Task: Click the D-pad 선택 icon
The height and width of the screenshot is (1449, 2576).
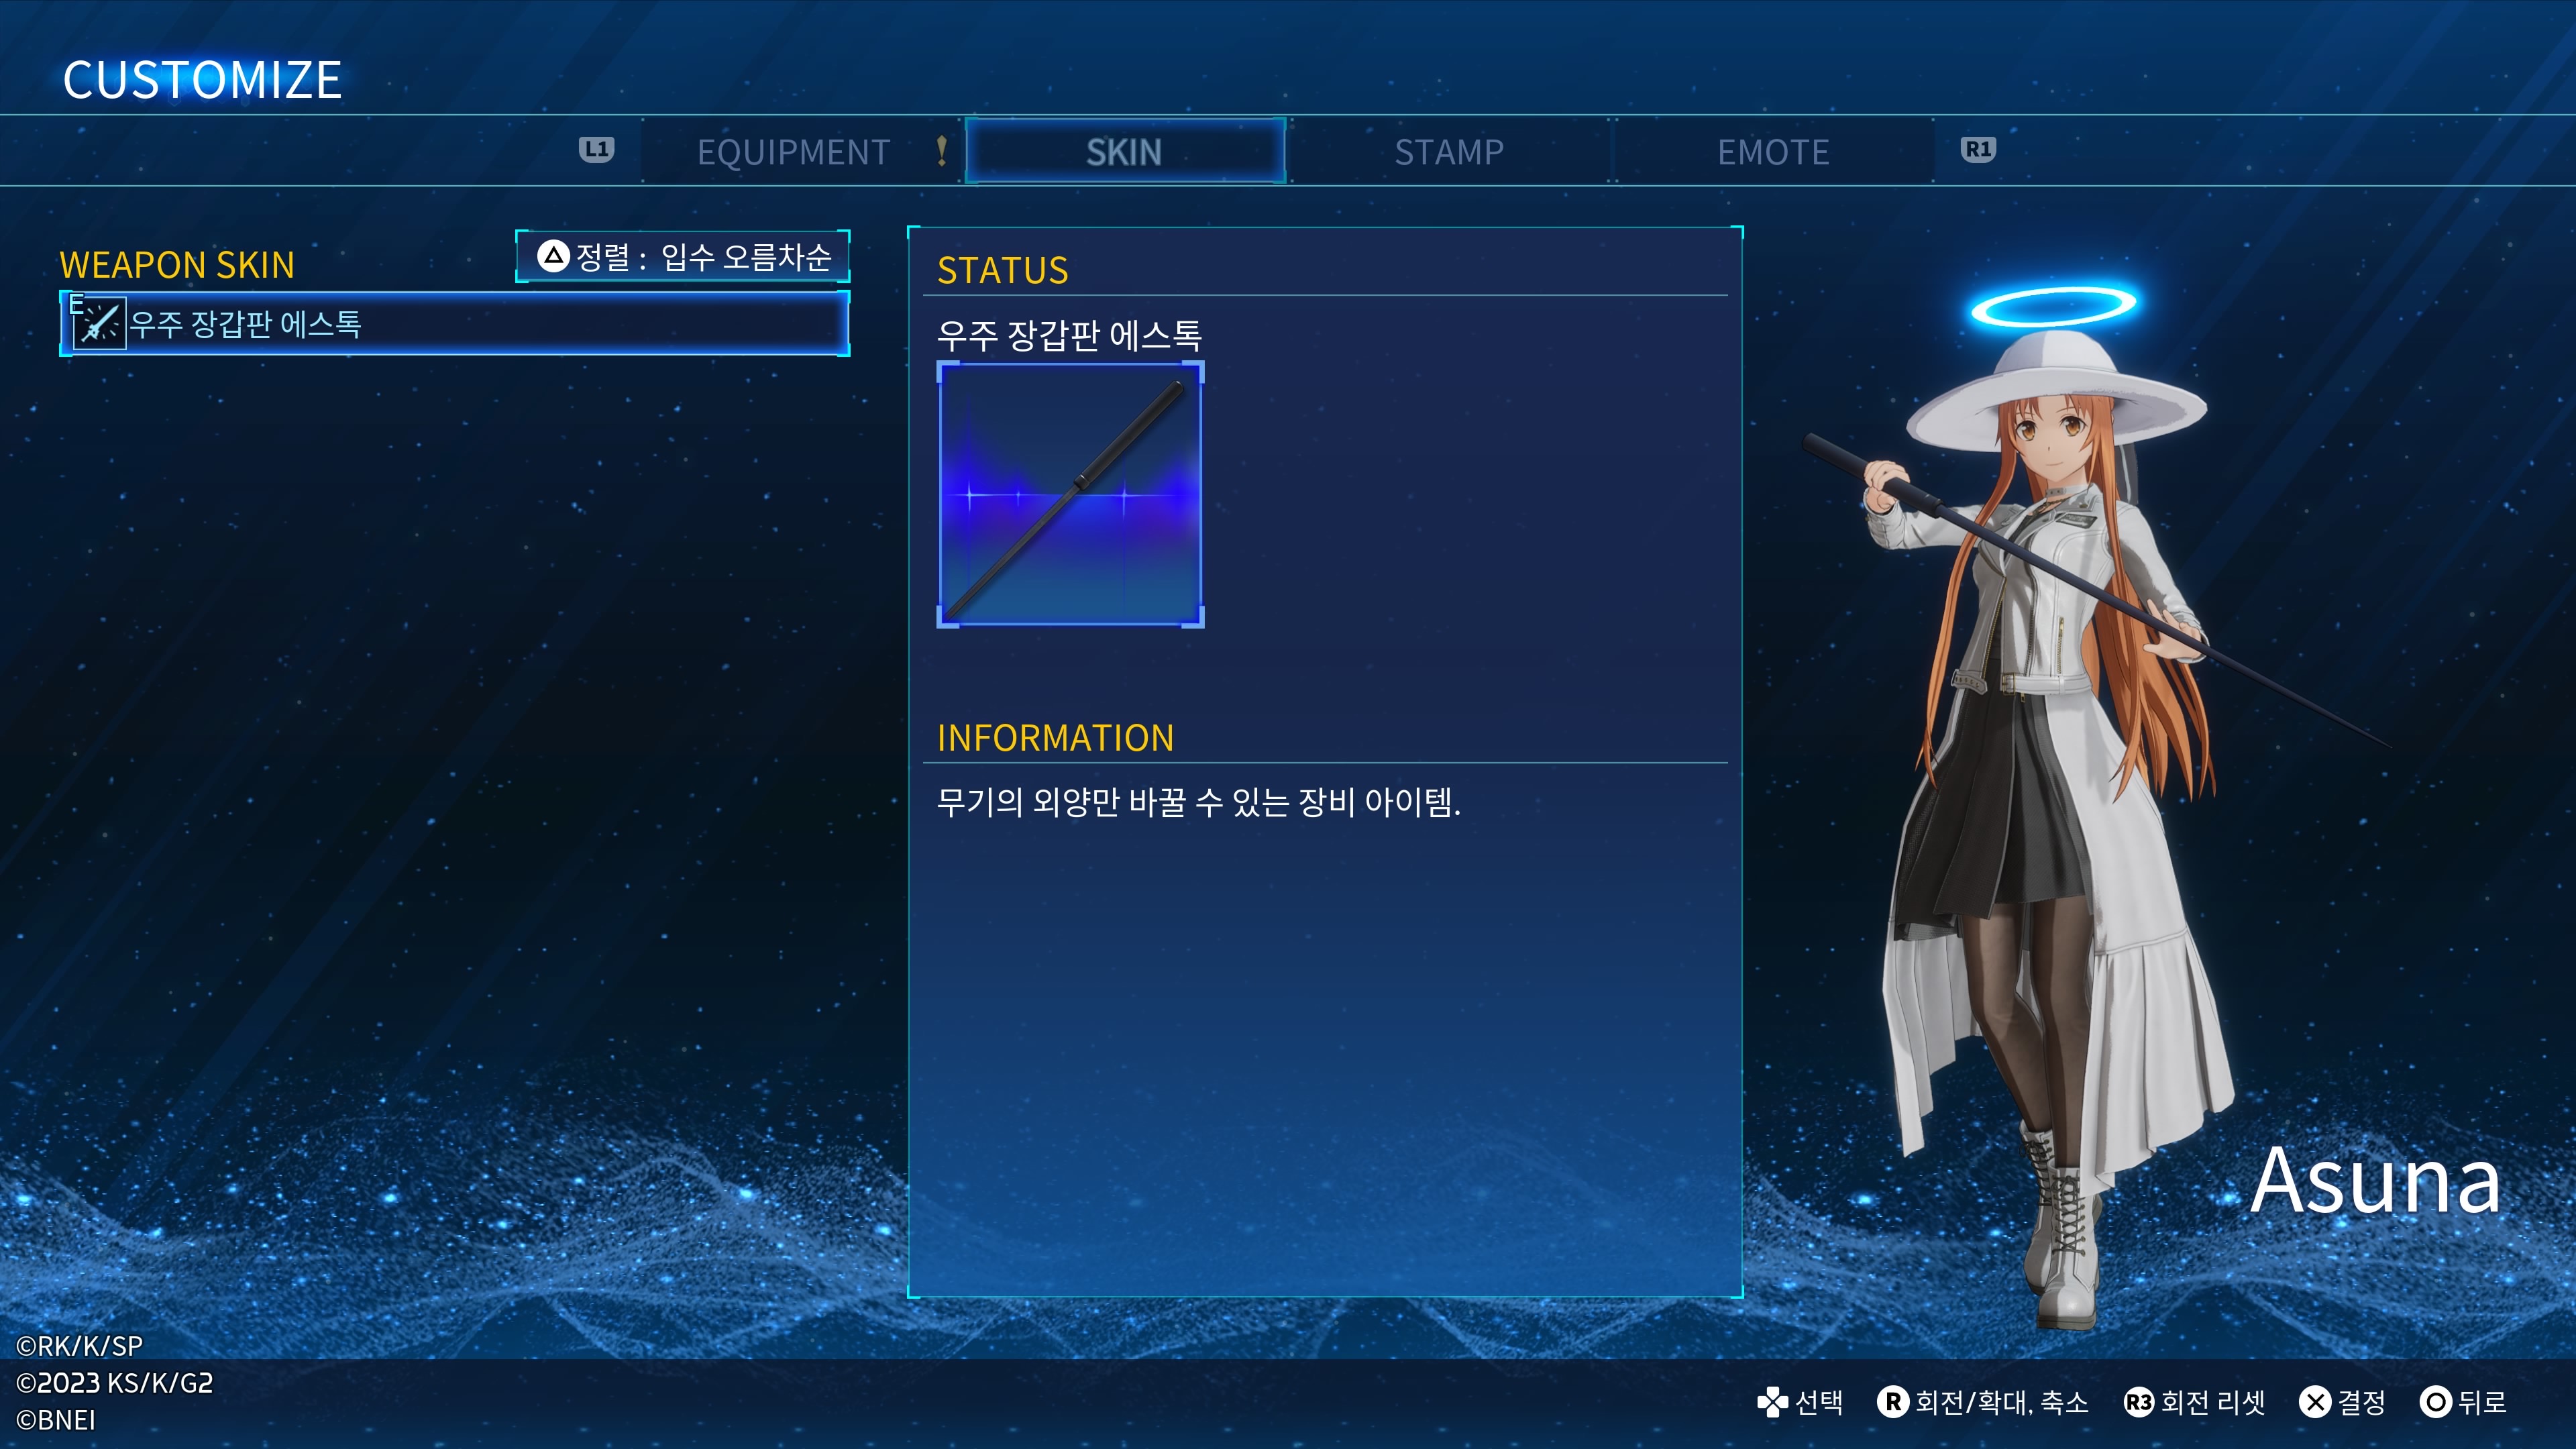Action: (x=1772, y=1402)
